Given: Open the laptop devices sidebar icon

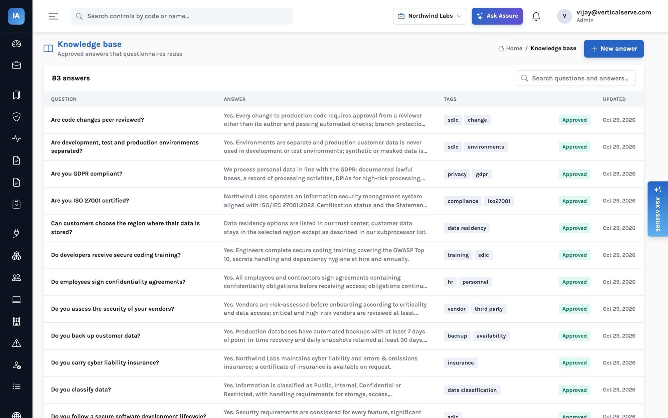Looking at the screenshot, I should tap(16, 299).
